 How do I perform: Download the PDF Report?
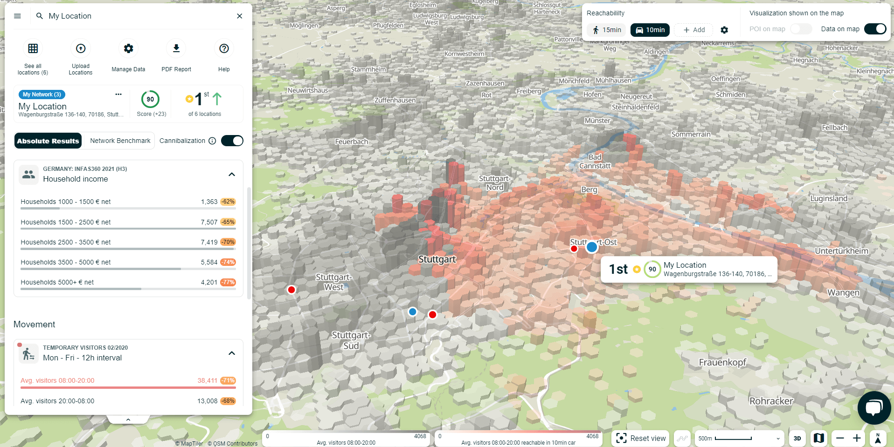176,48
